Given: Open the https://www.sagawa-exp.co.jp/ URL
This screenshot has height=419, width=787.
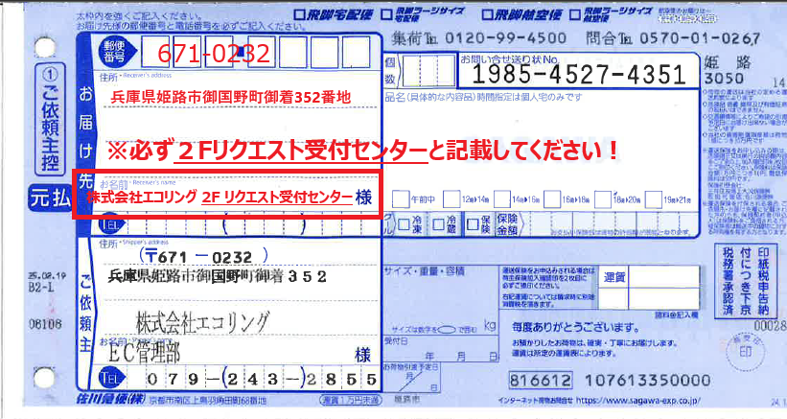Looking at the screenshot, I should click(x=637, y=401).
